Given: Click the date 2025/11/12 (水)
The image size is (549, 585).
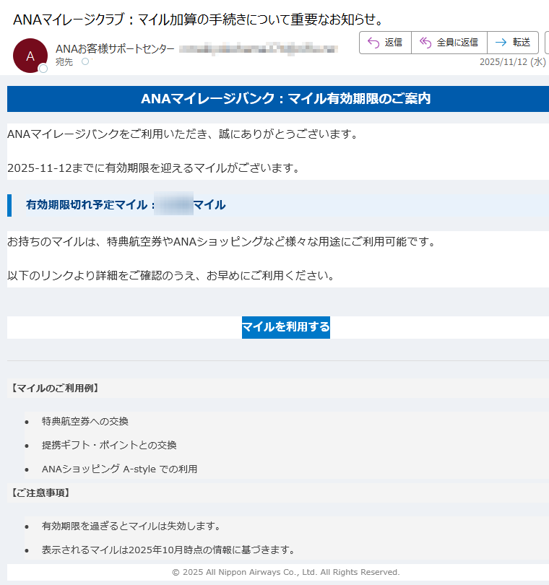Looking at the screenshot, I should [512, 62].
